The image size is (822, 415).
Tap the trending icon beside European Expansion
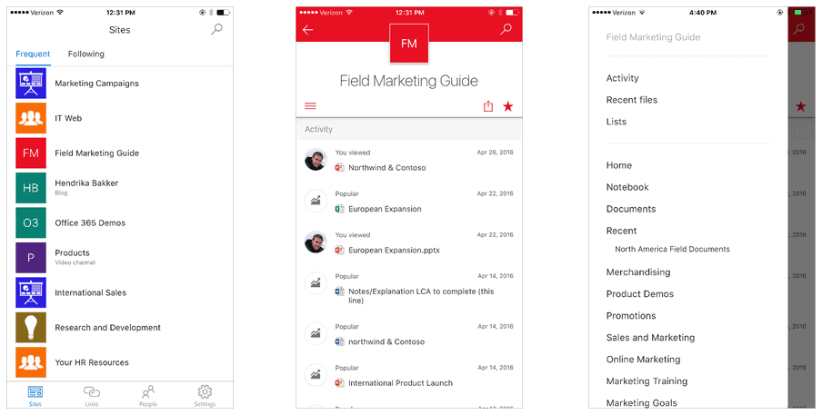pyautogui.click(x=316, y=201)
